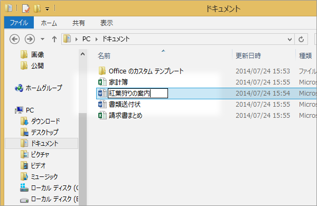
Task: Select PC in the navigation tree
Action: click(x=30, y=110)
